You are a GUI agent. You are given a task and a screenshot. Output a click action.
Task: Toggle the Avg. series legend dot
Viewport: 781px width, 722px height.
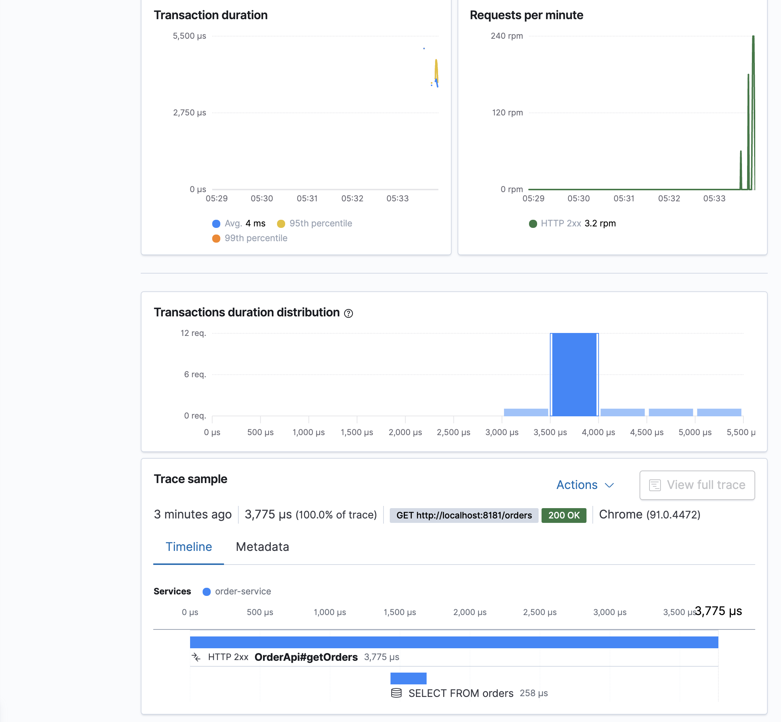[216, 223]
